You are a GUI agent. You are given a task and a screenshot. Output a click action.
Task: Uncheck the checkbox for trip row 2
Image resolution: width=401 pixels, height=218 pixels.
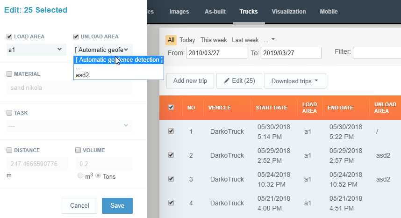[171, 155]
